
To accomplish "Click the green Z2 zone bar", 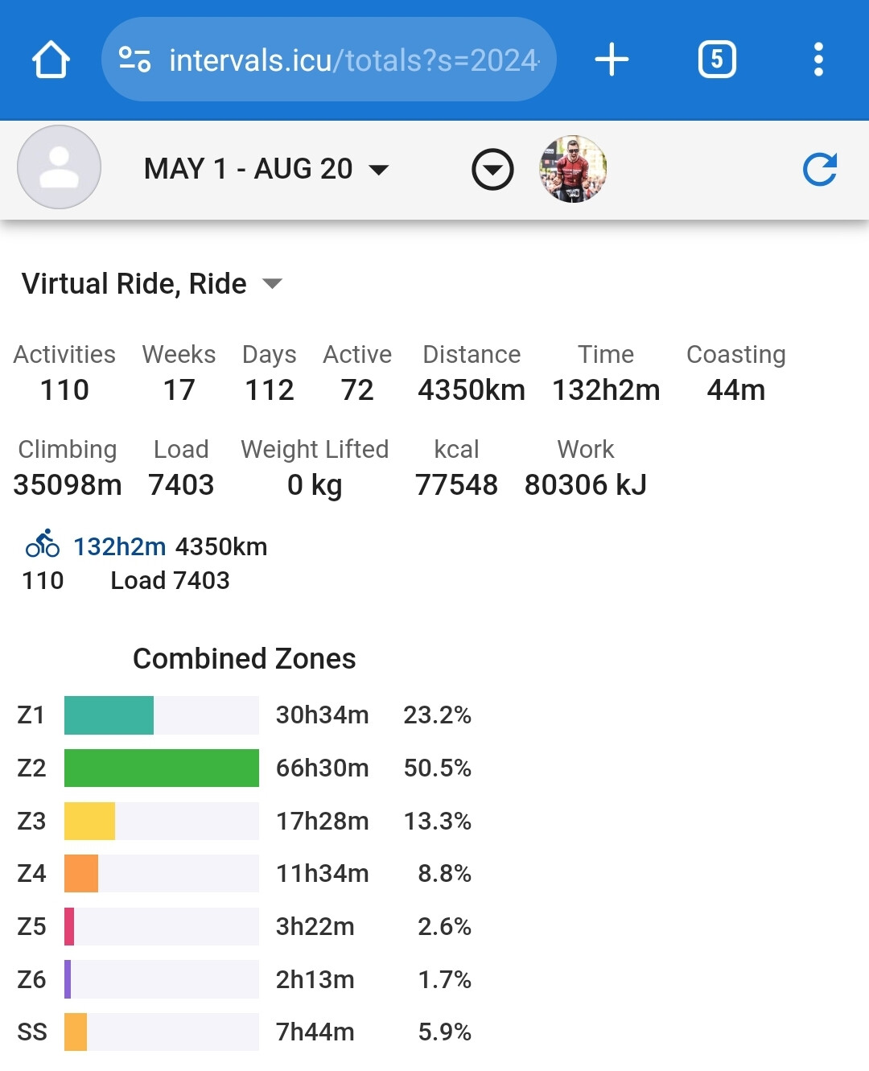I will [161, 768].
